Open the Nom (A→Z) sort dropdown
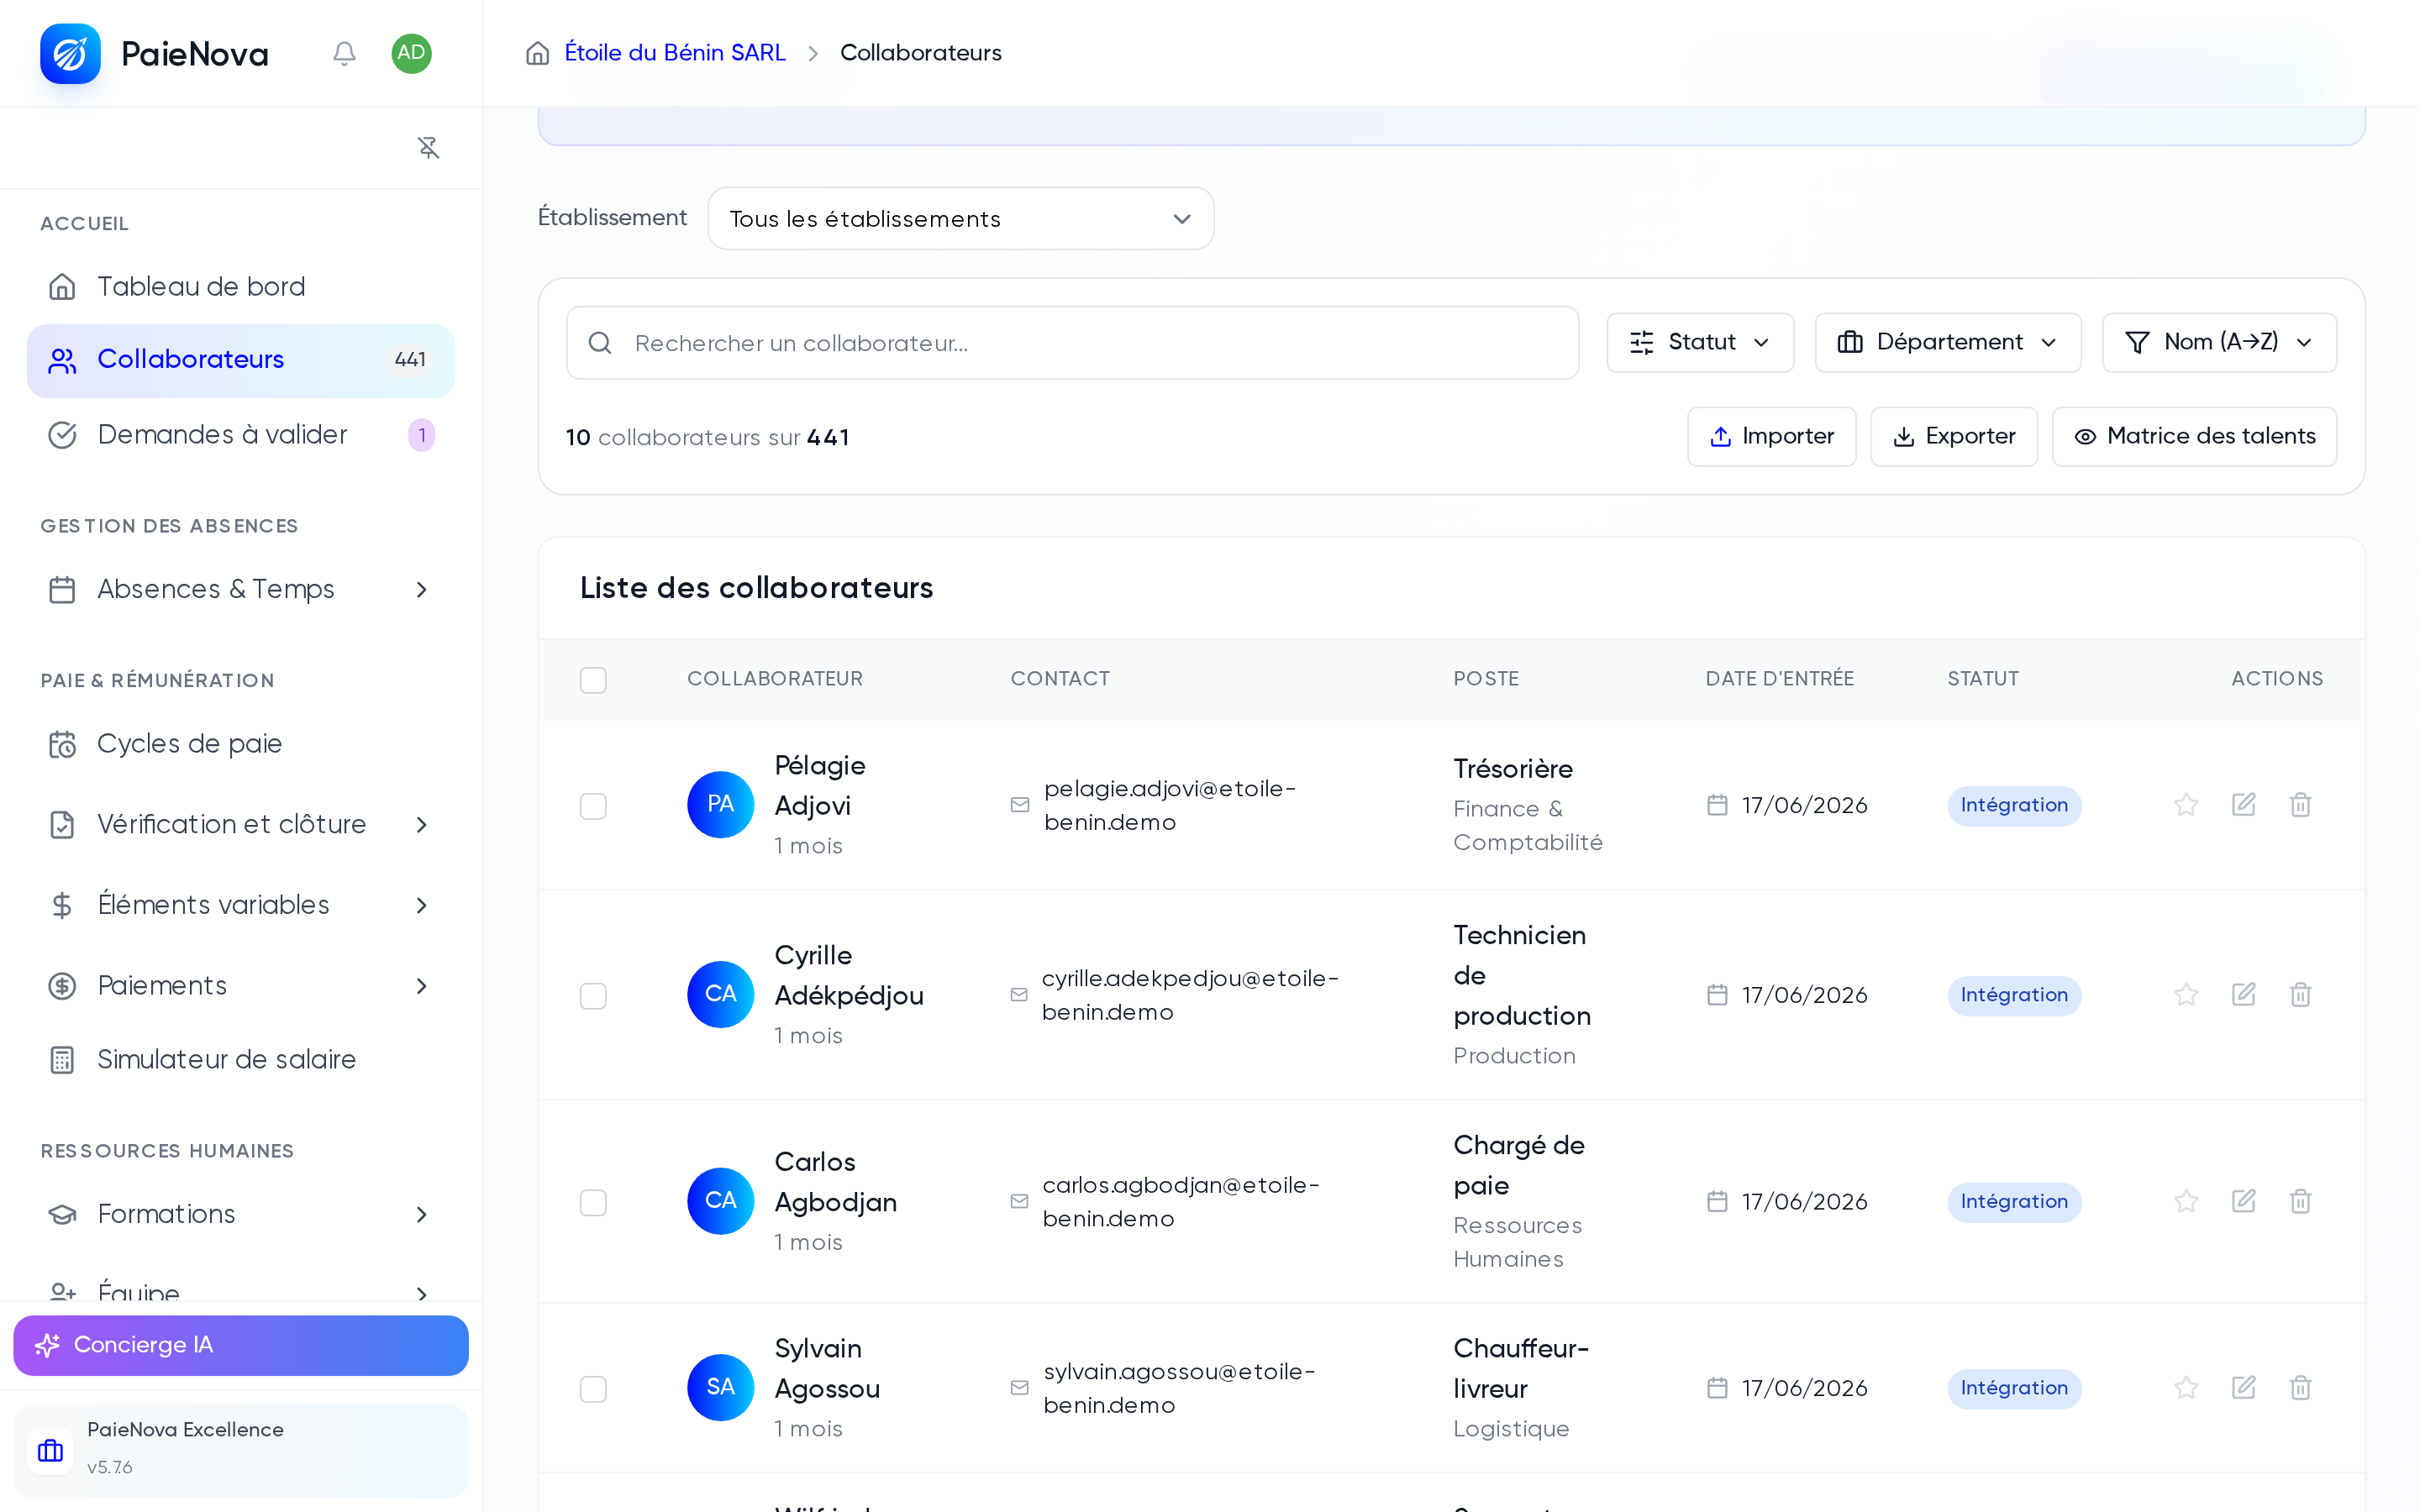 point(2219,343)
